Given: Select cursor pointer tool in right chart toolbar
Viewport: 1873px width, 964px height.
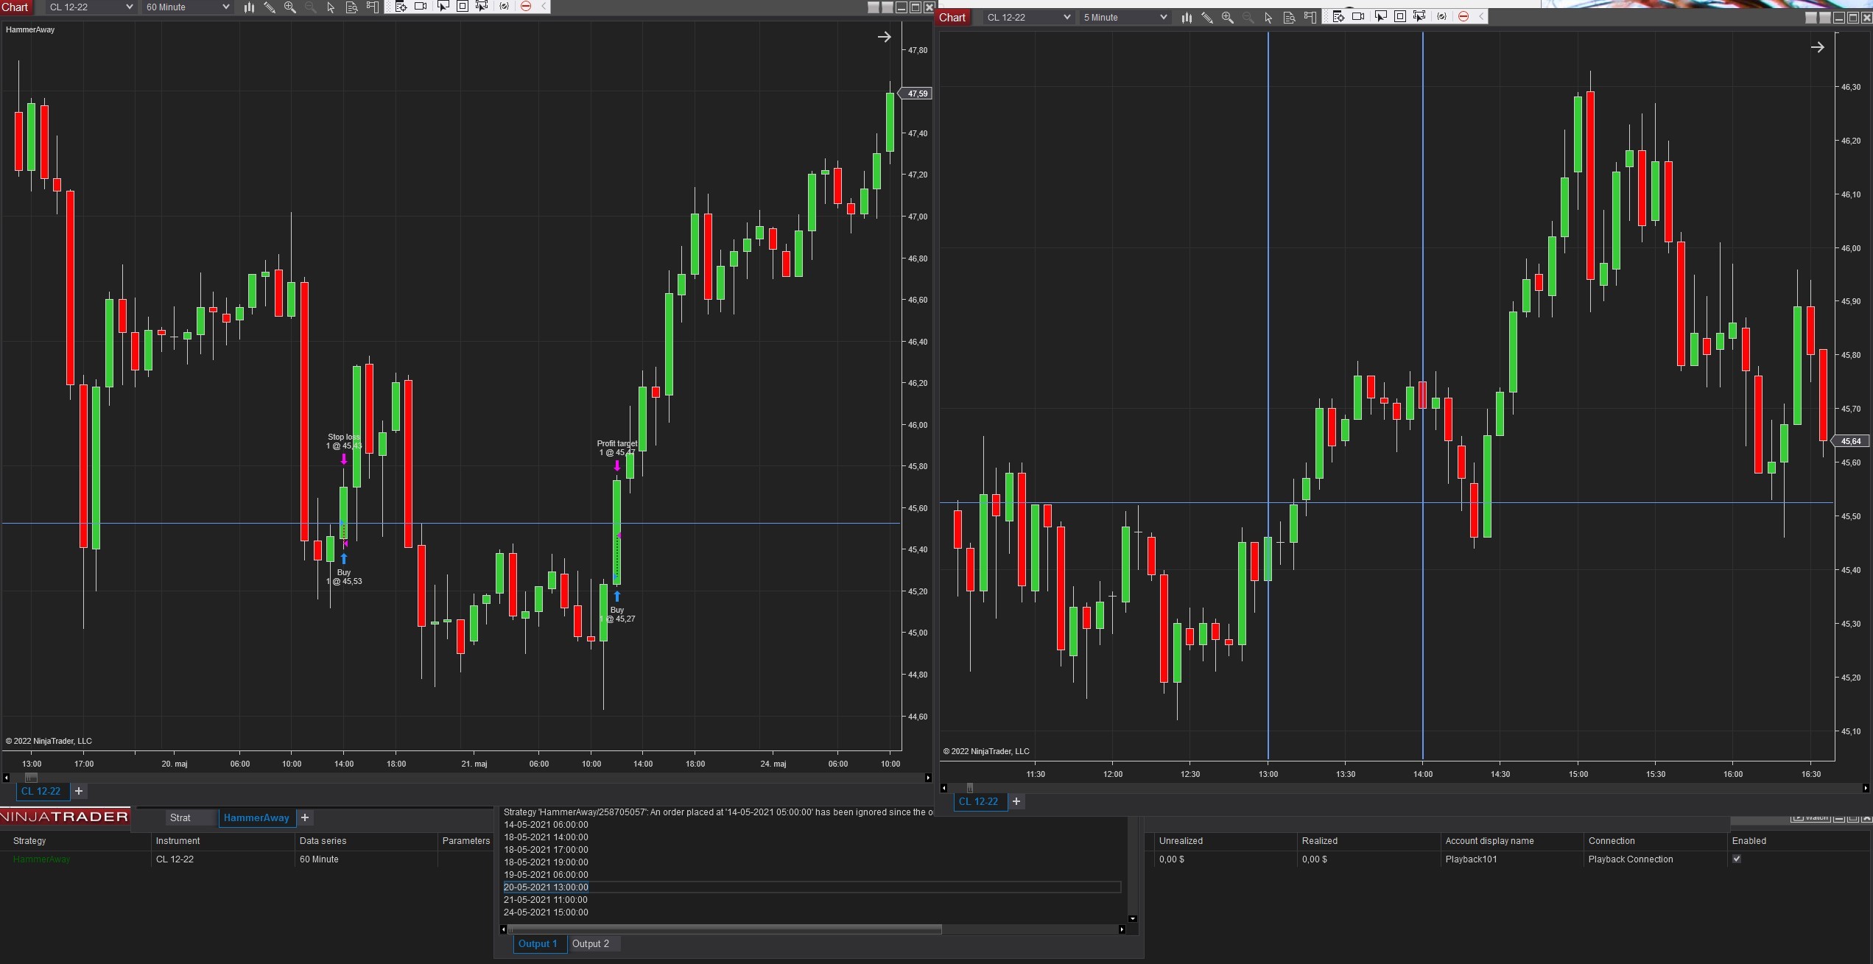Looking at the screenshot, I should tap(1268, 18).
